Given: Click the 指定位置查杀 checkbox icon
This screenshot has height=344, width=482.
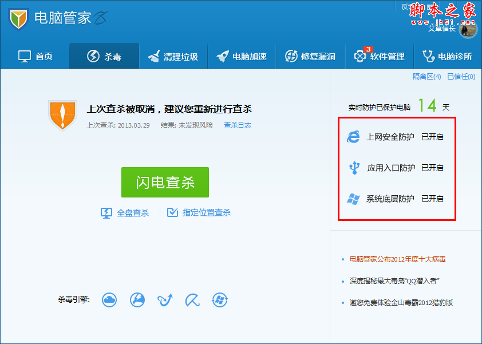Looking at the screenshot, I should 172,212.
